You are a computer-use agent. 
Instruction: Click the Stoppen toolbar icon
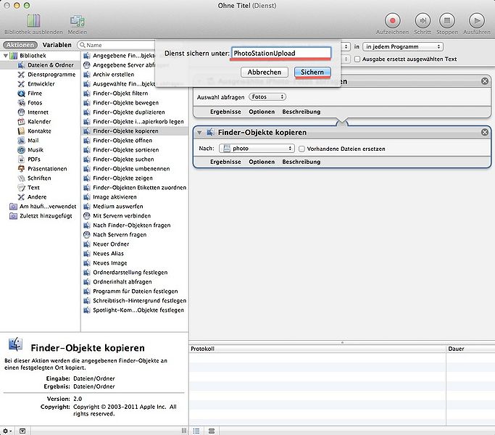(x=449, y=20)
